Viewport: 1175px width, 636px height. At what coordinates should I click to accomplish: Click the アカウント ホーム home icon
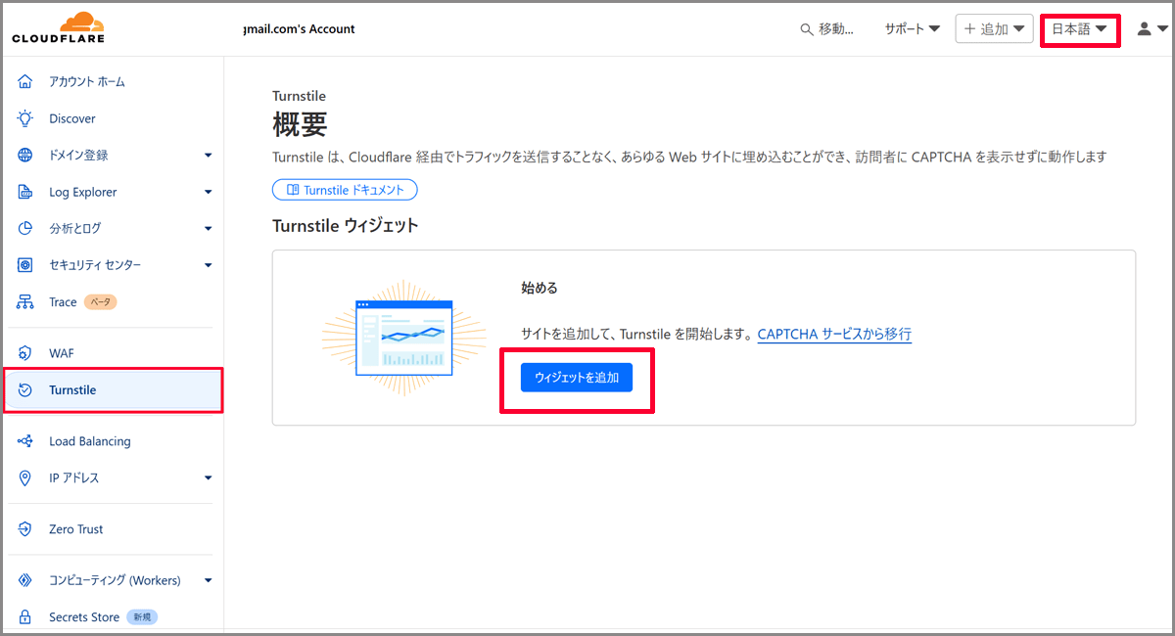pos(25,82)
